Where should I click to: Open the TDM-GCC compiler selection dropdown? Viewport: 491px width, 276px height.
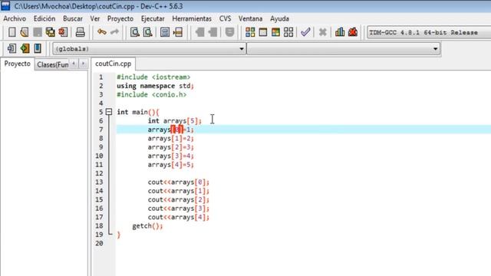tap(429, 32)
